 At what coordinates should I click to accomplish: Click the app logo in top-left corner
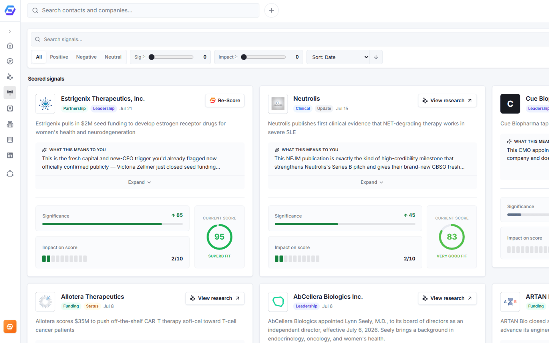[10, 11]
